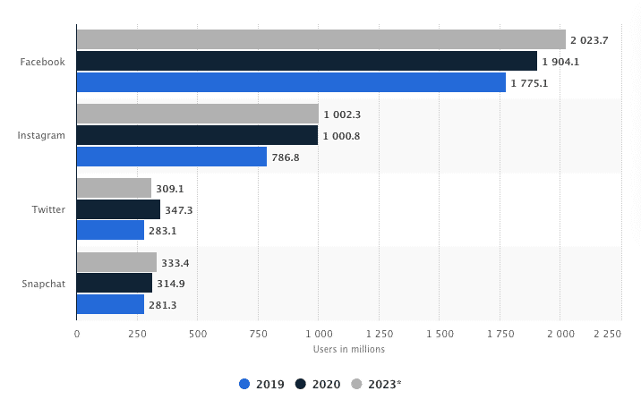The height and width of the screenshot is (408, 641).
Task: Click the value label 333.4
Action: coord(175,263)
